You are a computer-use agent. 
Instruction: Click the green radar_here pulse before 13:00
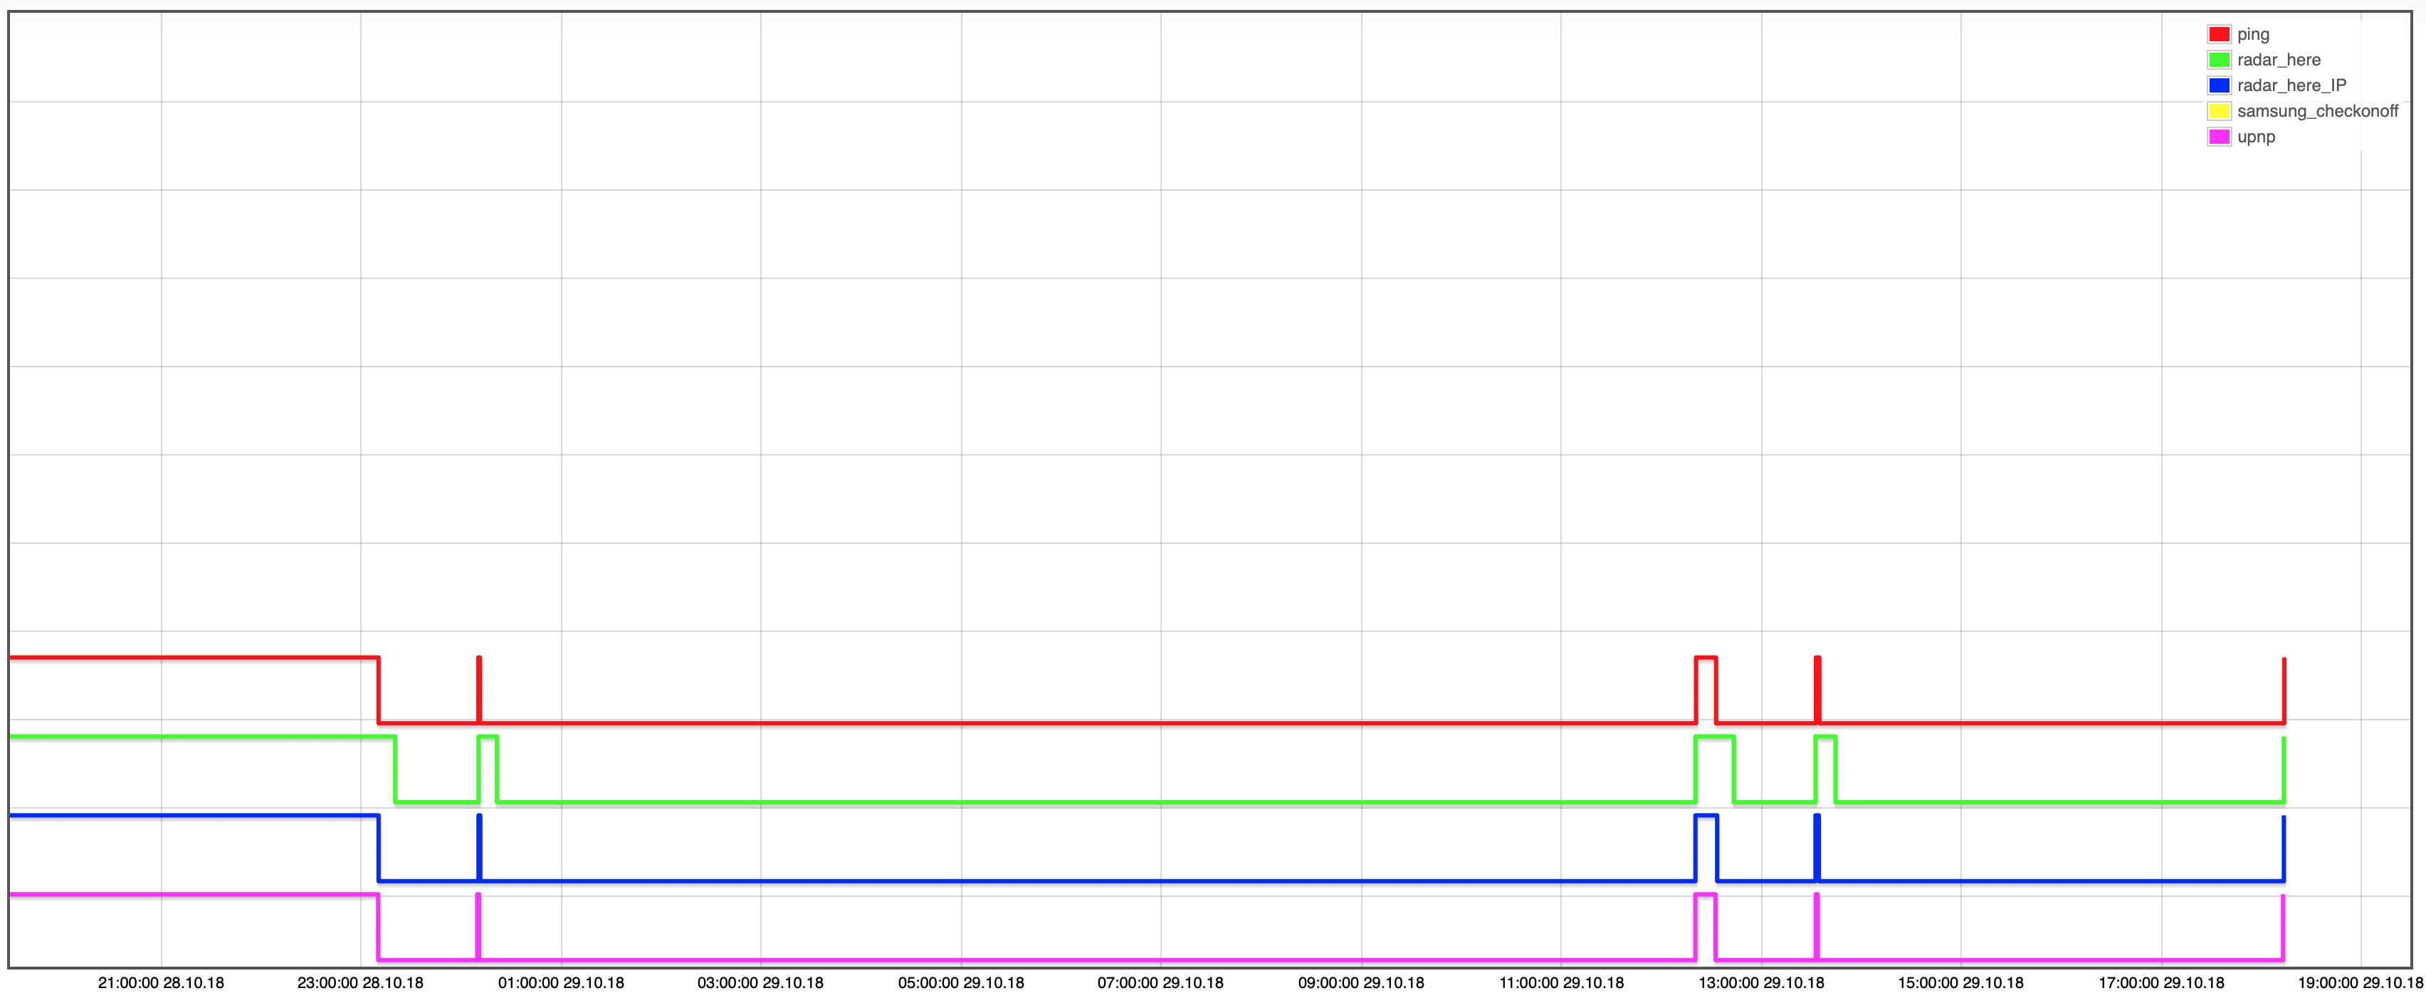tap(1714, 737)
